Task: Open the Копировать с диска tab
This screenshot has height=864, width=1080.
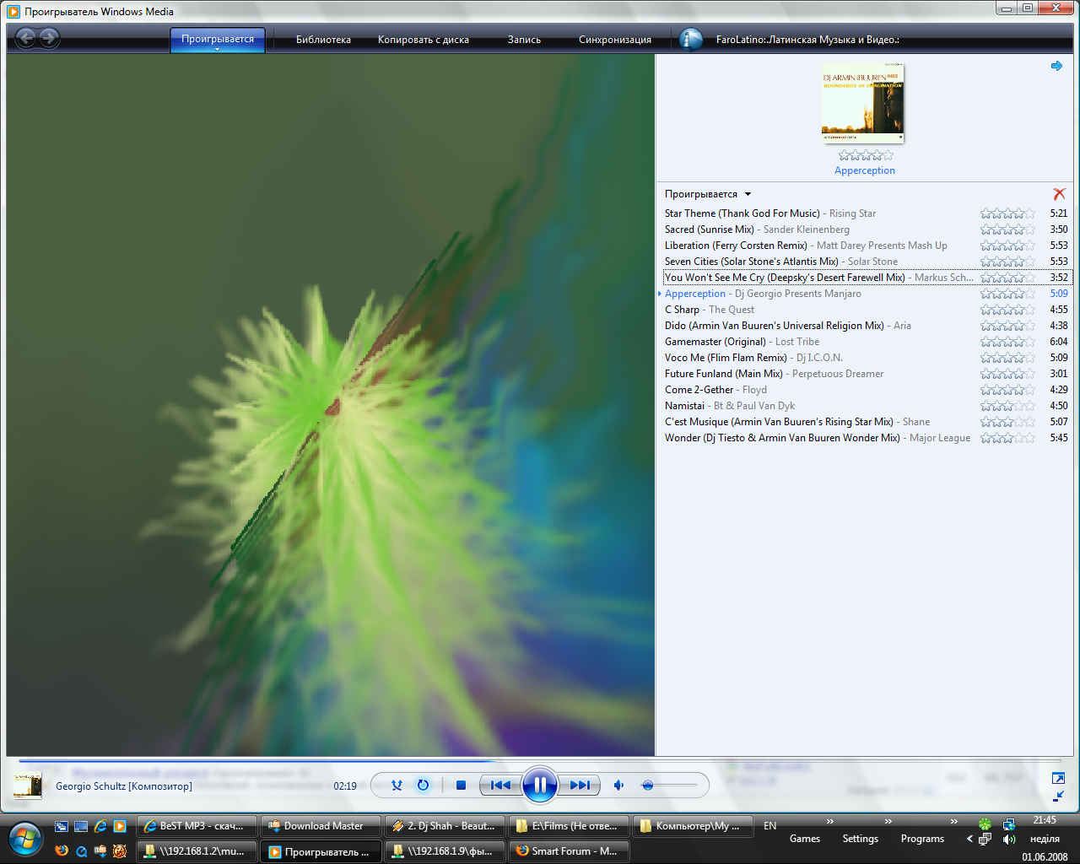Action: pos(424,40)
